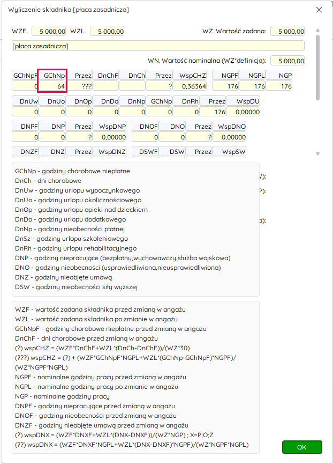Image resolution: width=333 pixels, height=464 pixels.
Task: Click the DnDo value field
Action: [105, 112]
